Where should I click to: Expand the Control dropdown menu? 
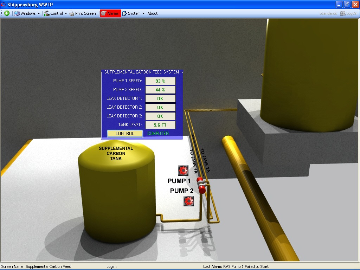[x=56, y=13]
